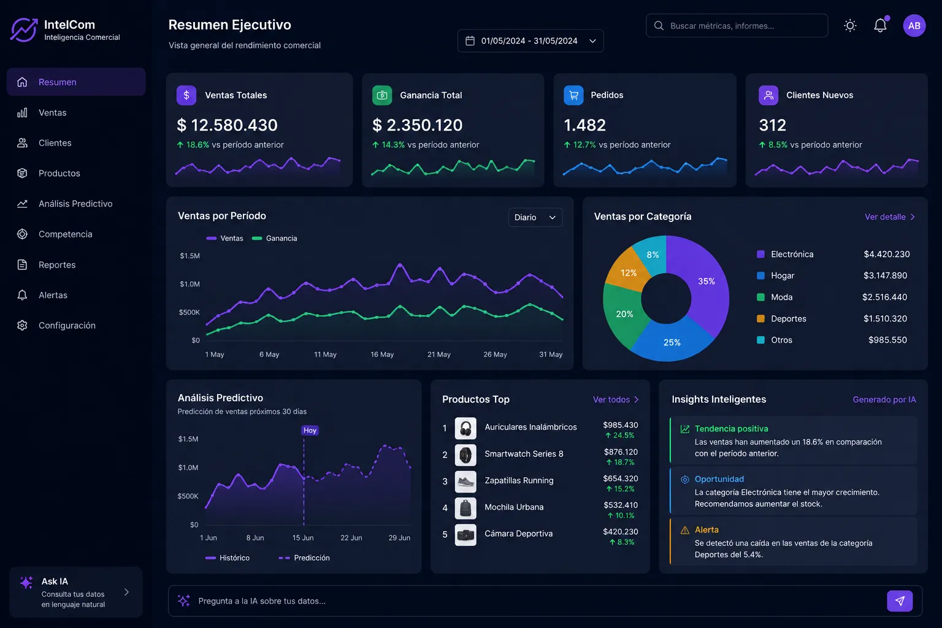Click the search magnifier icon

pyautogui.click(x=659, y=26)
